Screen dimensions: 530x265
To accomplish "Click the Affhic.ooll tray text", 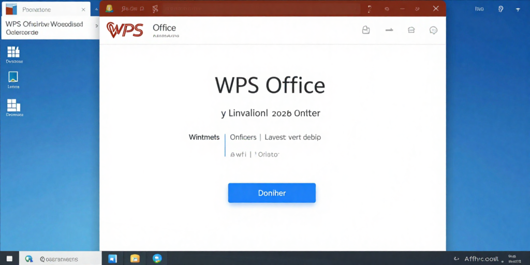I will (x=481, y=259).
